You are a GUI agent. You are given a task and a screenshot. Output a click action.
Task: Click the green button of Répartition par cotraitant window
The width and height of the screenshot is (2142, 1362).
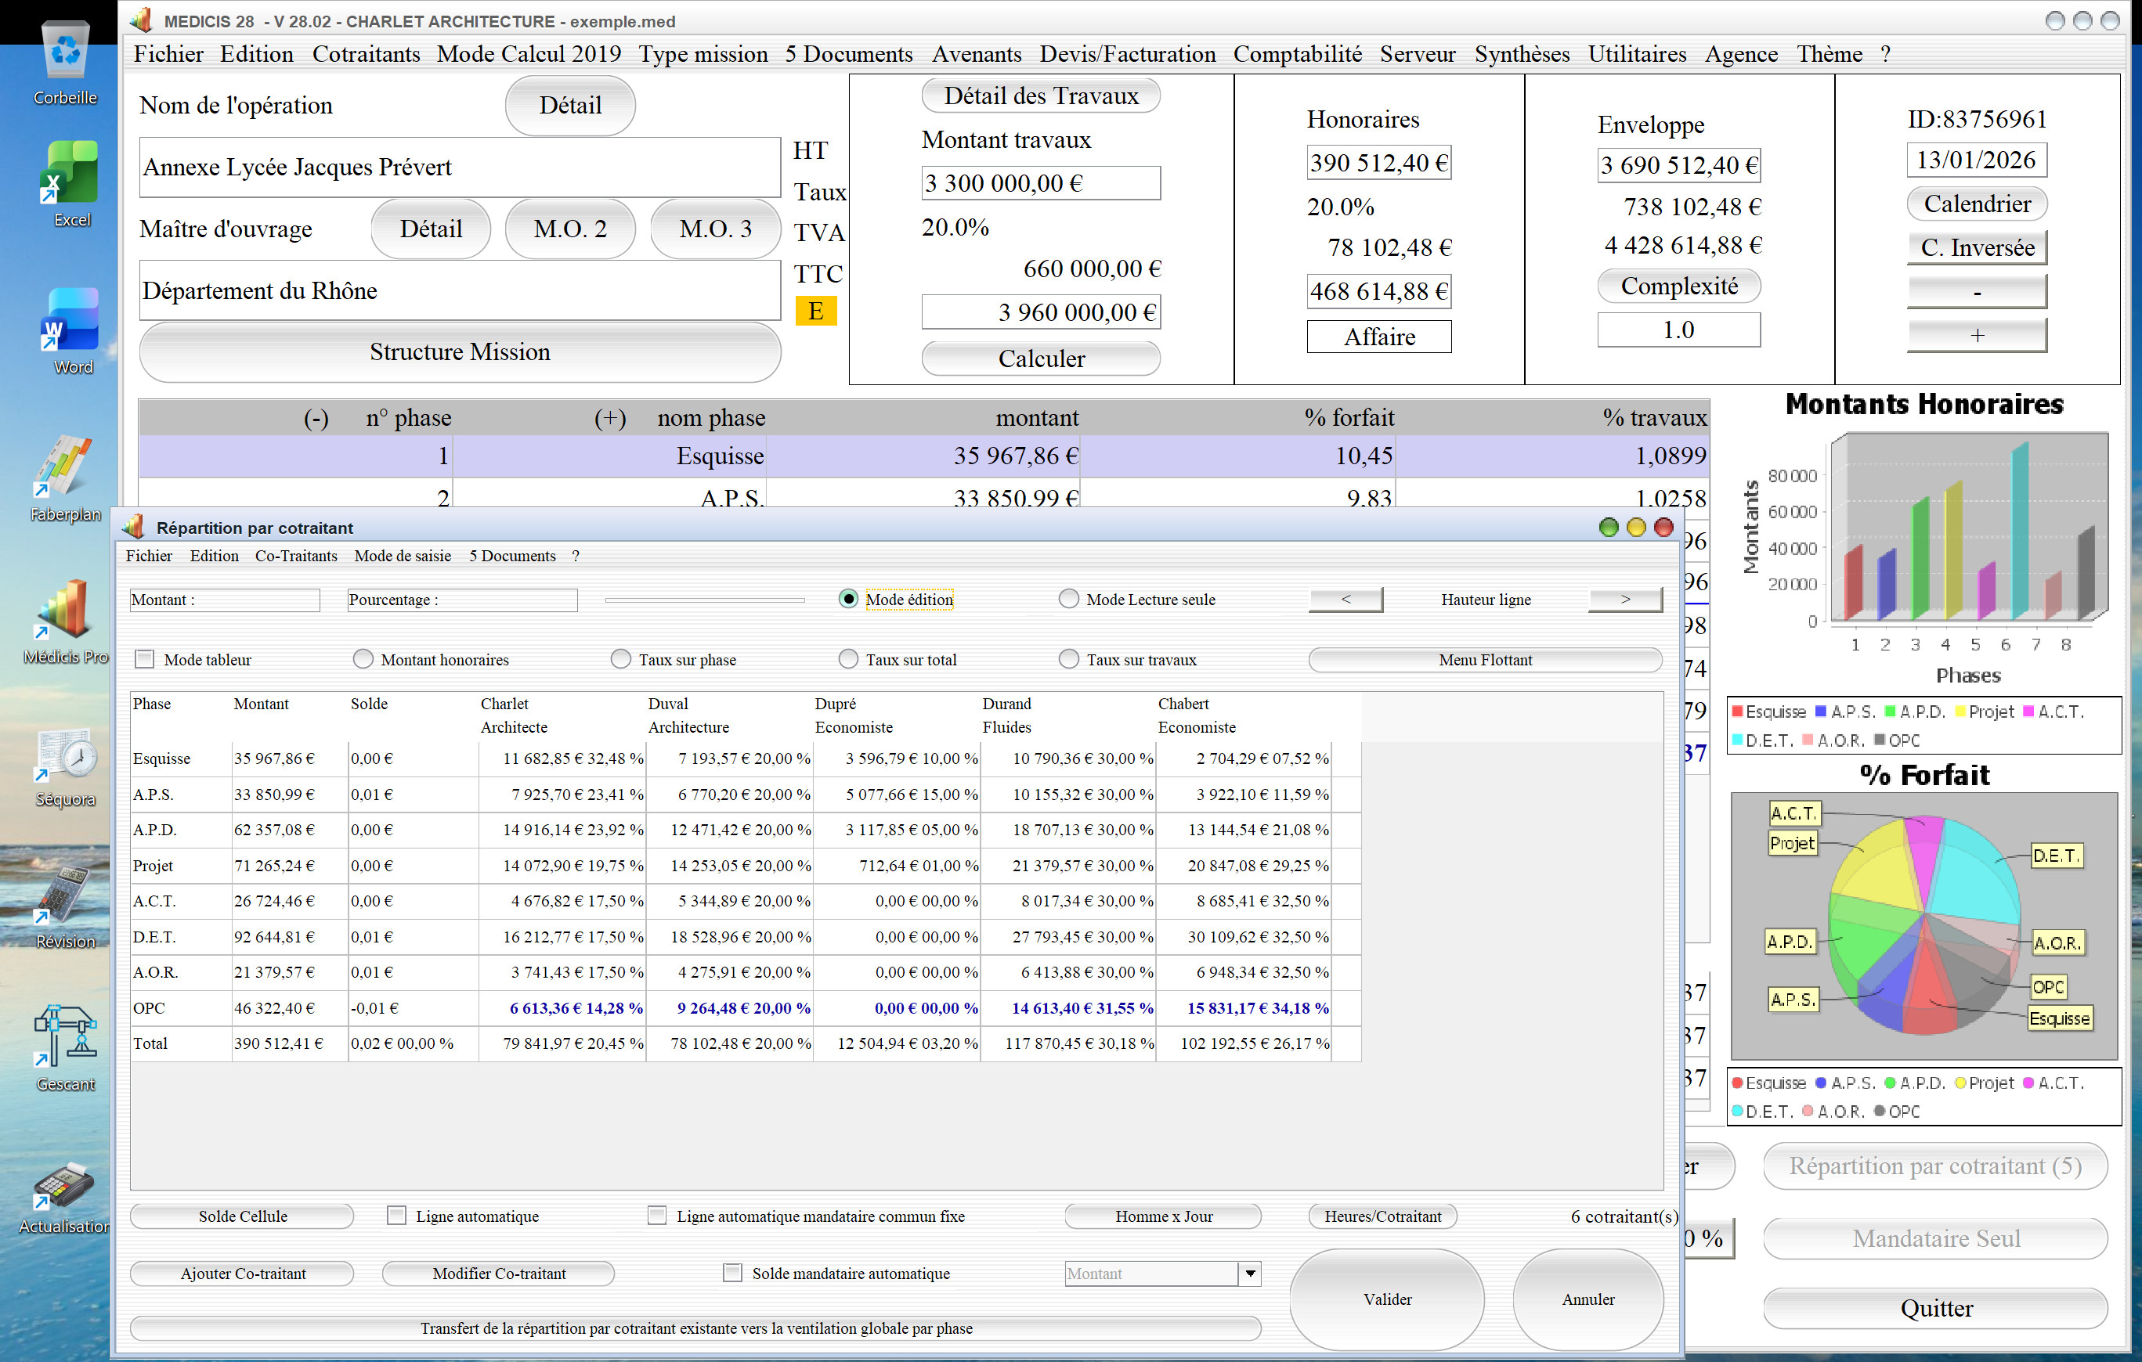click(x=1609, y=528)
